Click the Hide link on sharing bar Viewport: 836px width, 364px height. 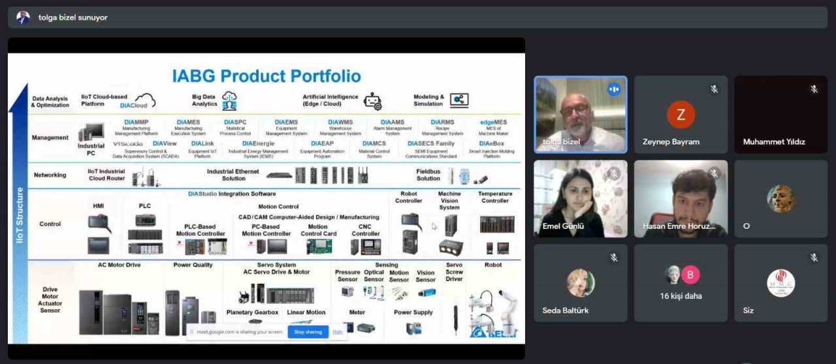coord(338,332)
